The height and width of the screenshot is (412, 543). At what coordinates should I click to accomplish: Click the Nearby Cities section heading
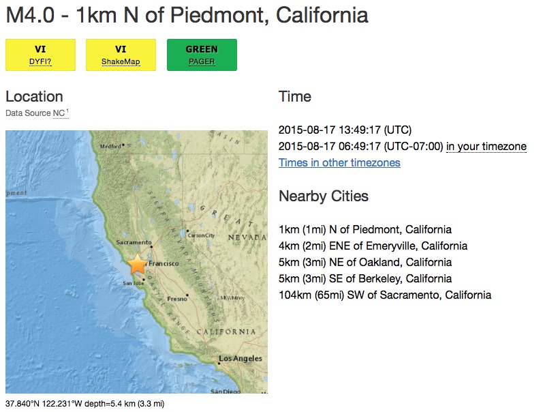coord(324,196)
